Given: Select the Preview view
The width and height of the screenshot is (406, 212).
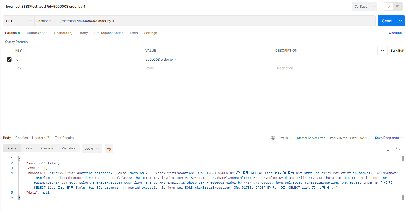Looking at the screenshot, I should [47, 148].
